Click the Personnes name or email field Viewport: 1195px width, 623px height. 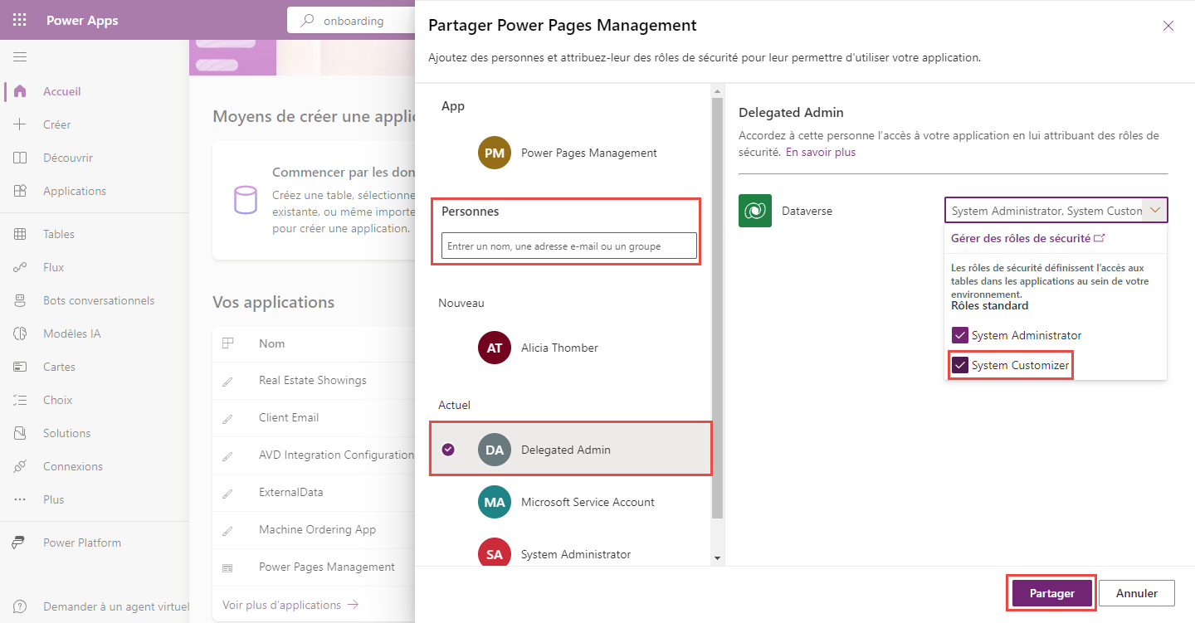(x=568, y=246)
